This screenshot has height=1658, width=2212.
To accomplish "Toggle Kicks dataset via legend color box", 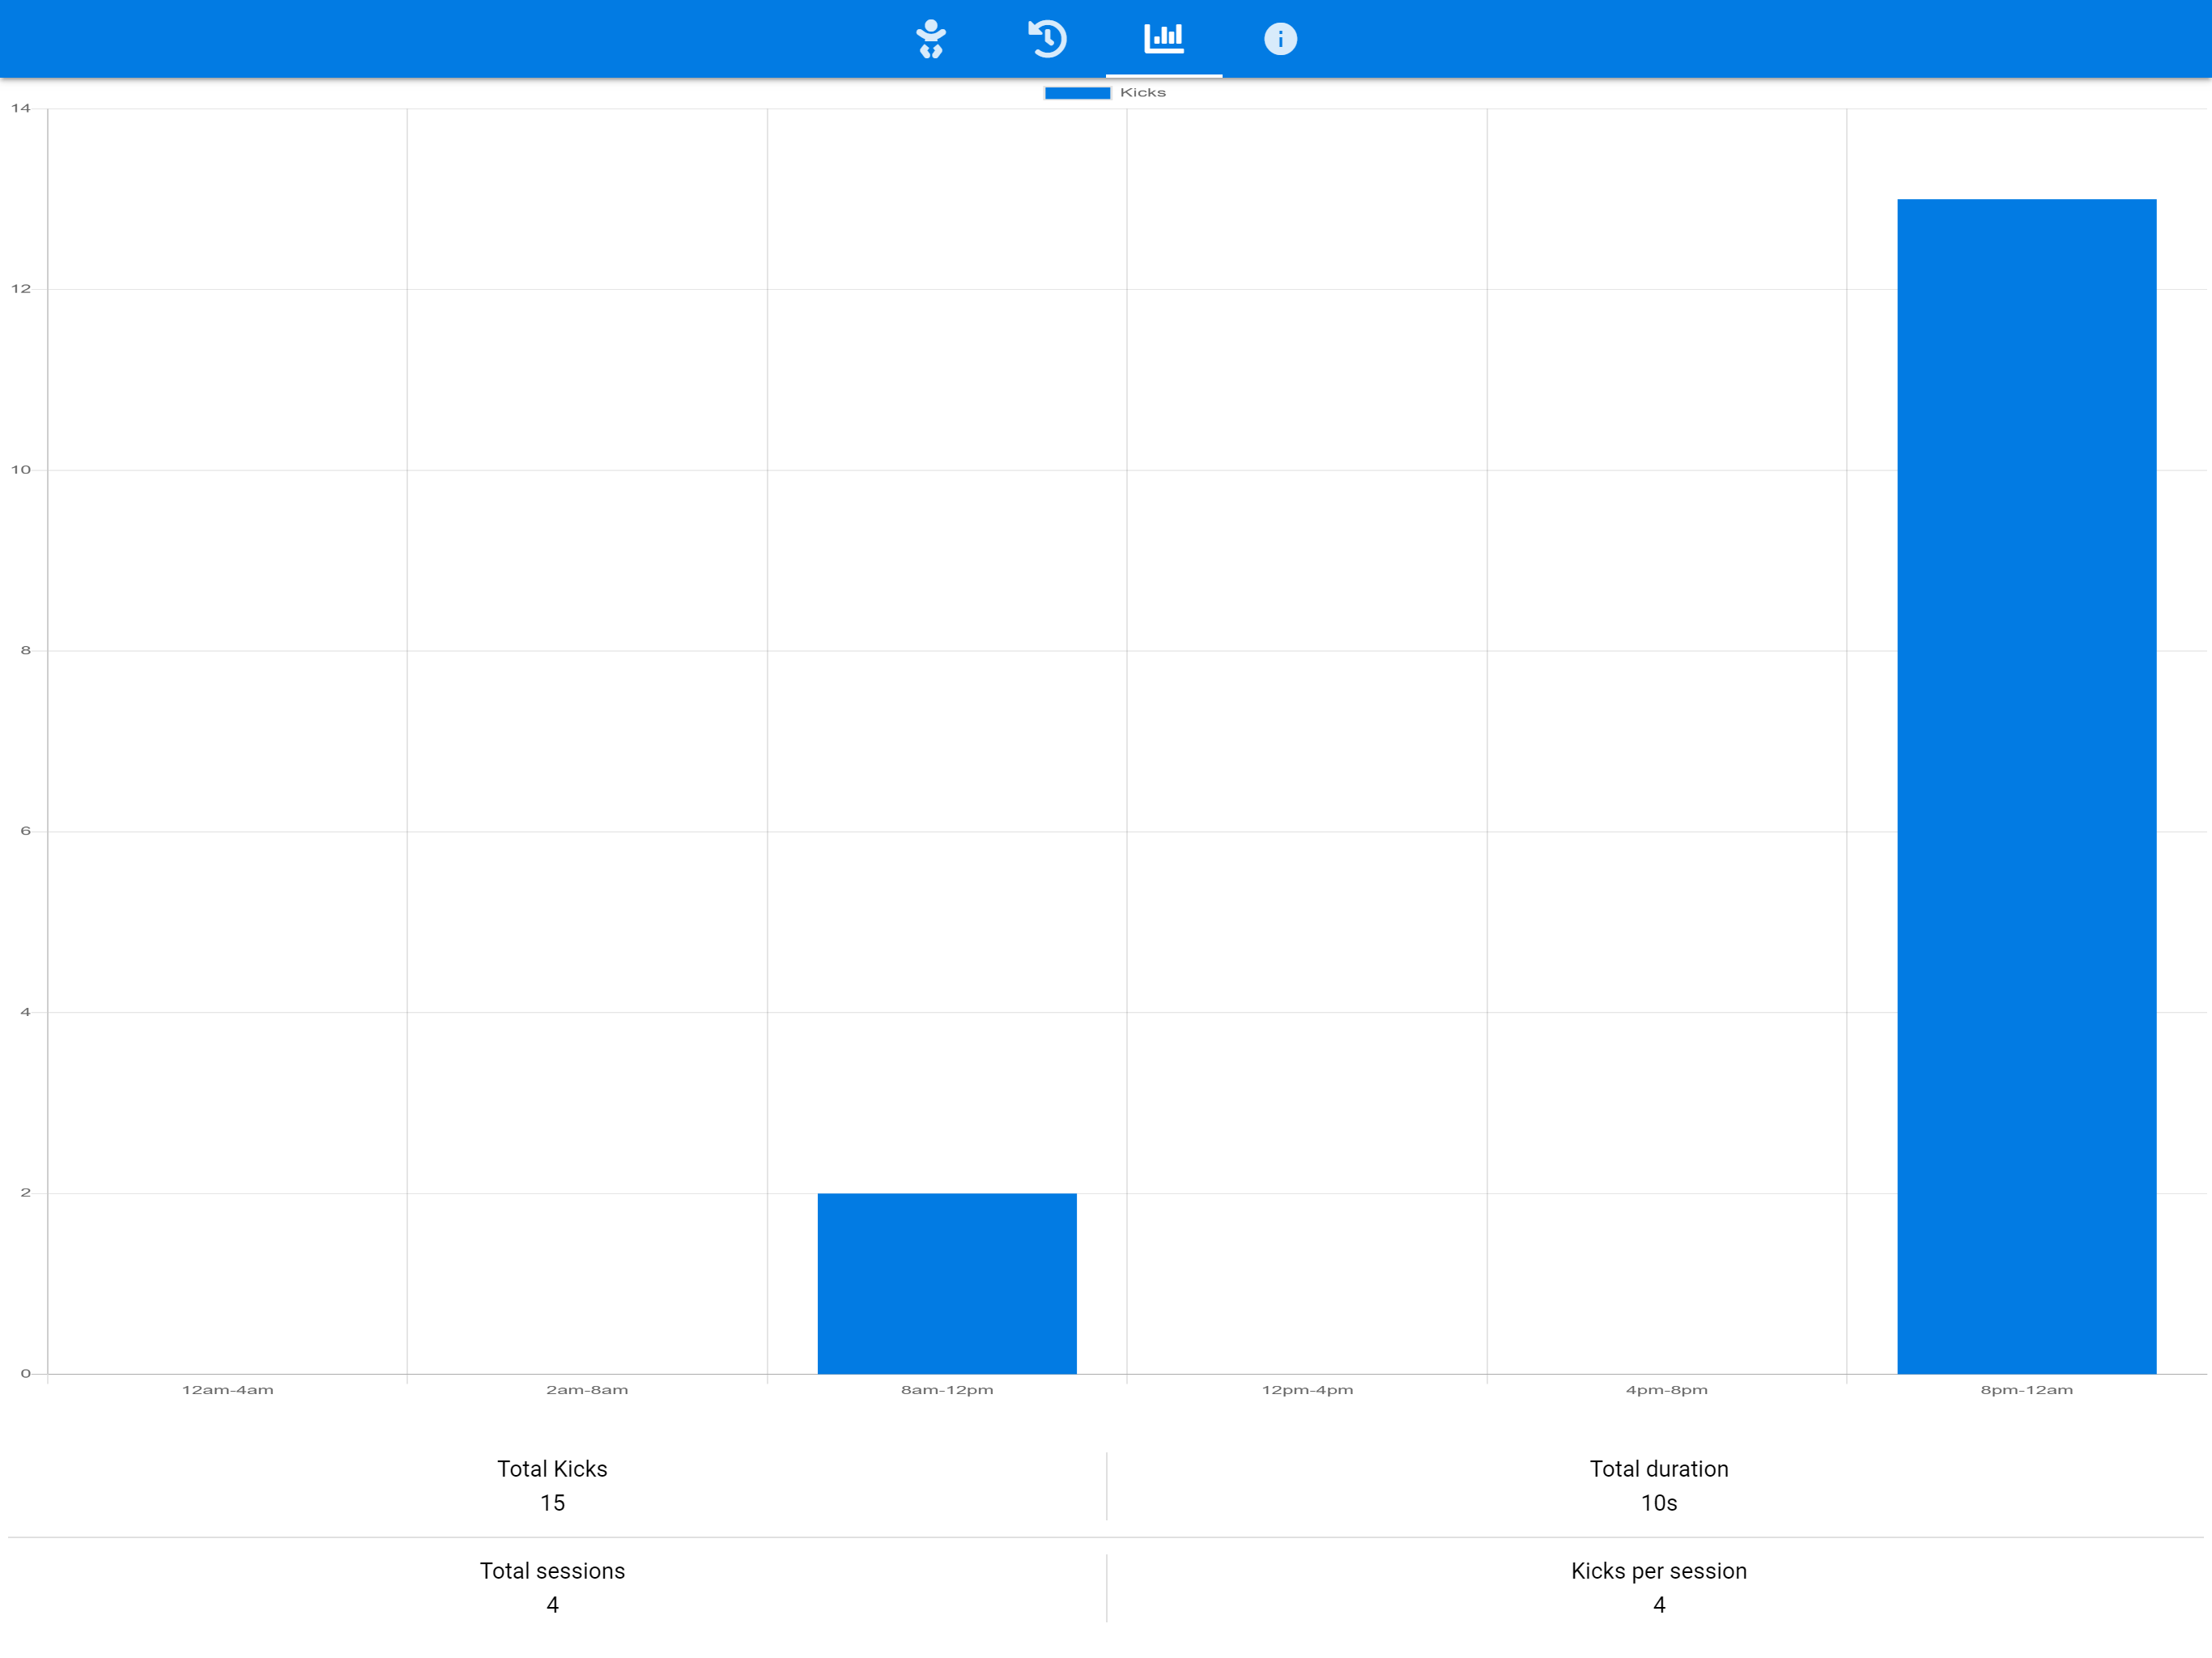I will coord(1077,93).
